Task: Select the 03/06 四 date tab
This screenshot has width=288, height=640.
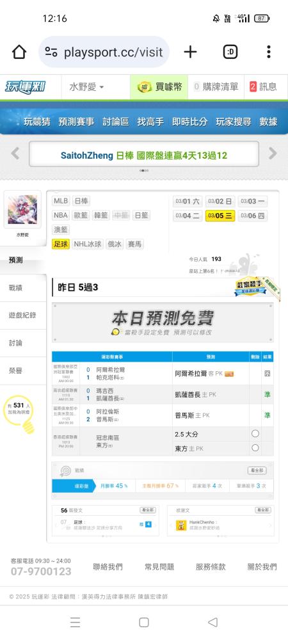Action: coord(253,216)
